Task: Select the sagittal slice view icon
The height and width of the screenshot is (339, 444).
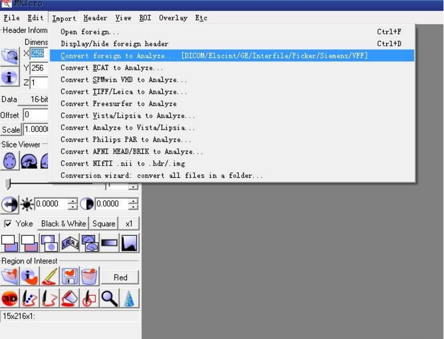Action: [29, 161]
